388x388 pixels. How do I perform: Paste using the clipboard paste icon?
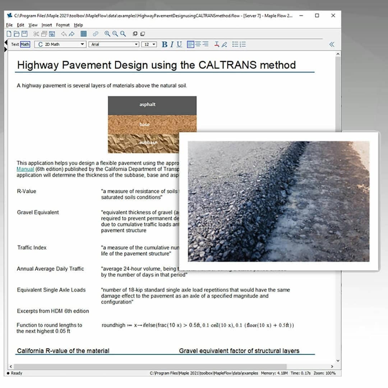point(52,34)
